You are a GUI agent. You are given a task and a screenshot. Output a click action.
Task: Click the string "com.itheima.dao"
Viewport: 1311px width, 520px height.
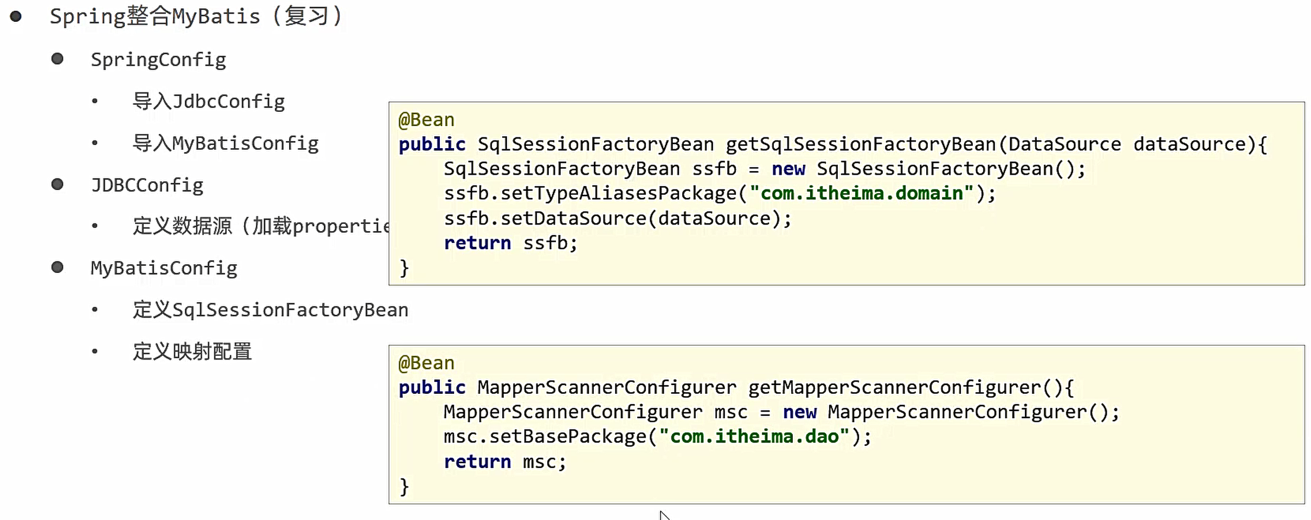(754, 437)
